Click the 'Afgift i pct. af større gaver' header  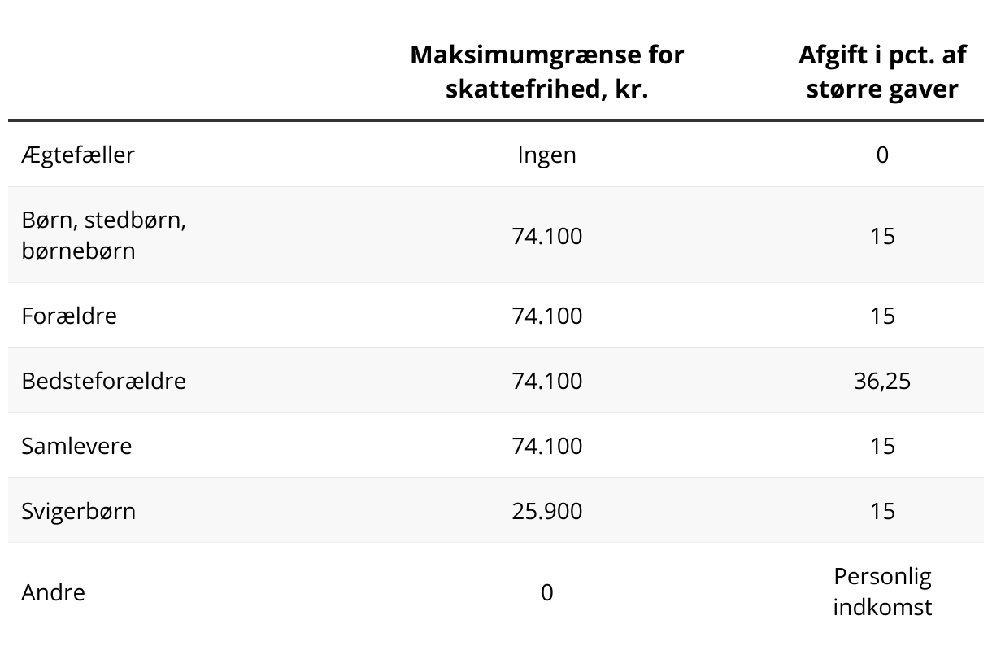tap(882, 72)
